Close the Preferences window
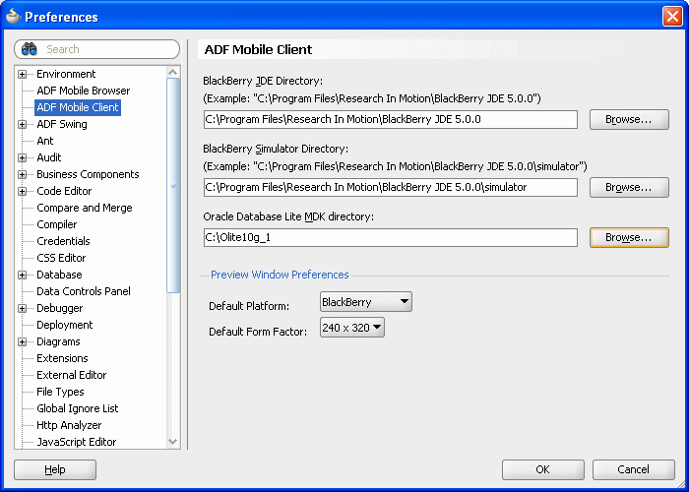The width and height of the screenshot is (689, 492). (672, 17)
